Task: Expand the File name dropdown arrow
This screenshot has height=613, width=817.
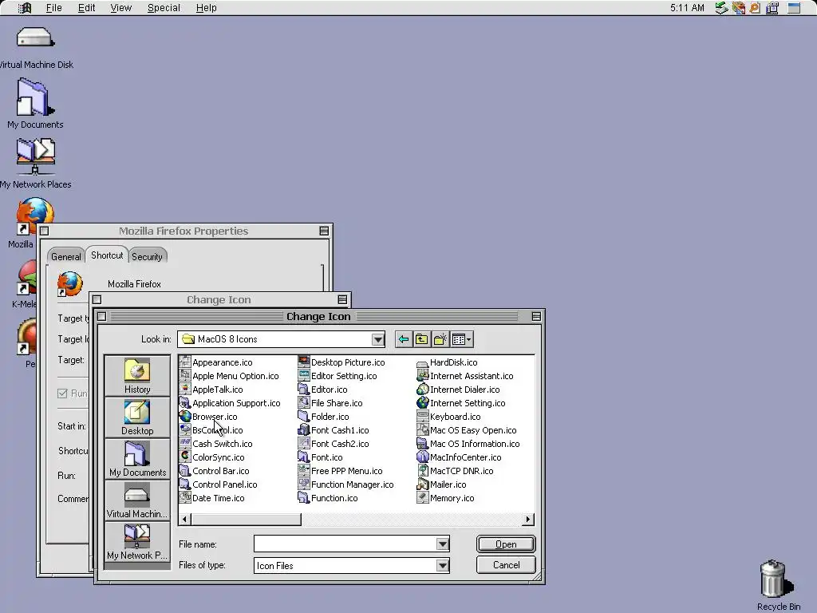Action: point(442,544)
